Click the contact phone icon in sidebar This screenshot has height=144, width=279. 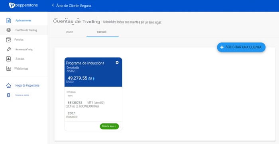tap(8, 95)
